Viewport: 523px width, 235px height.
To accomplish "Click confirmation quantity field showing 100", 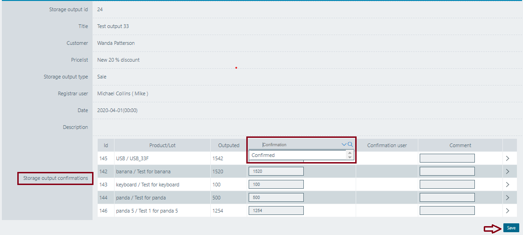I will point(276,185).
